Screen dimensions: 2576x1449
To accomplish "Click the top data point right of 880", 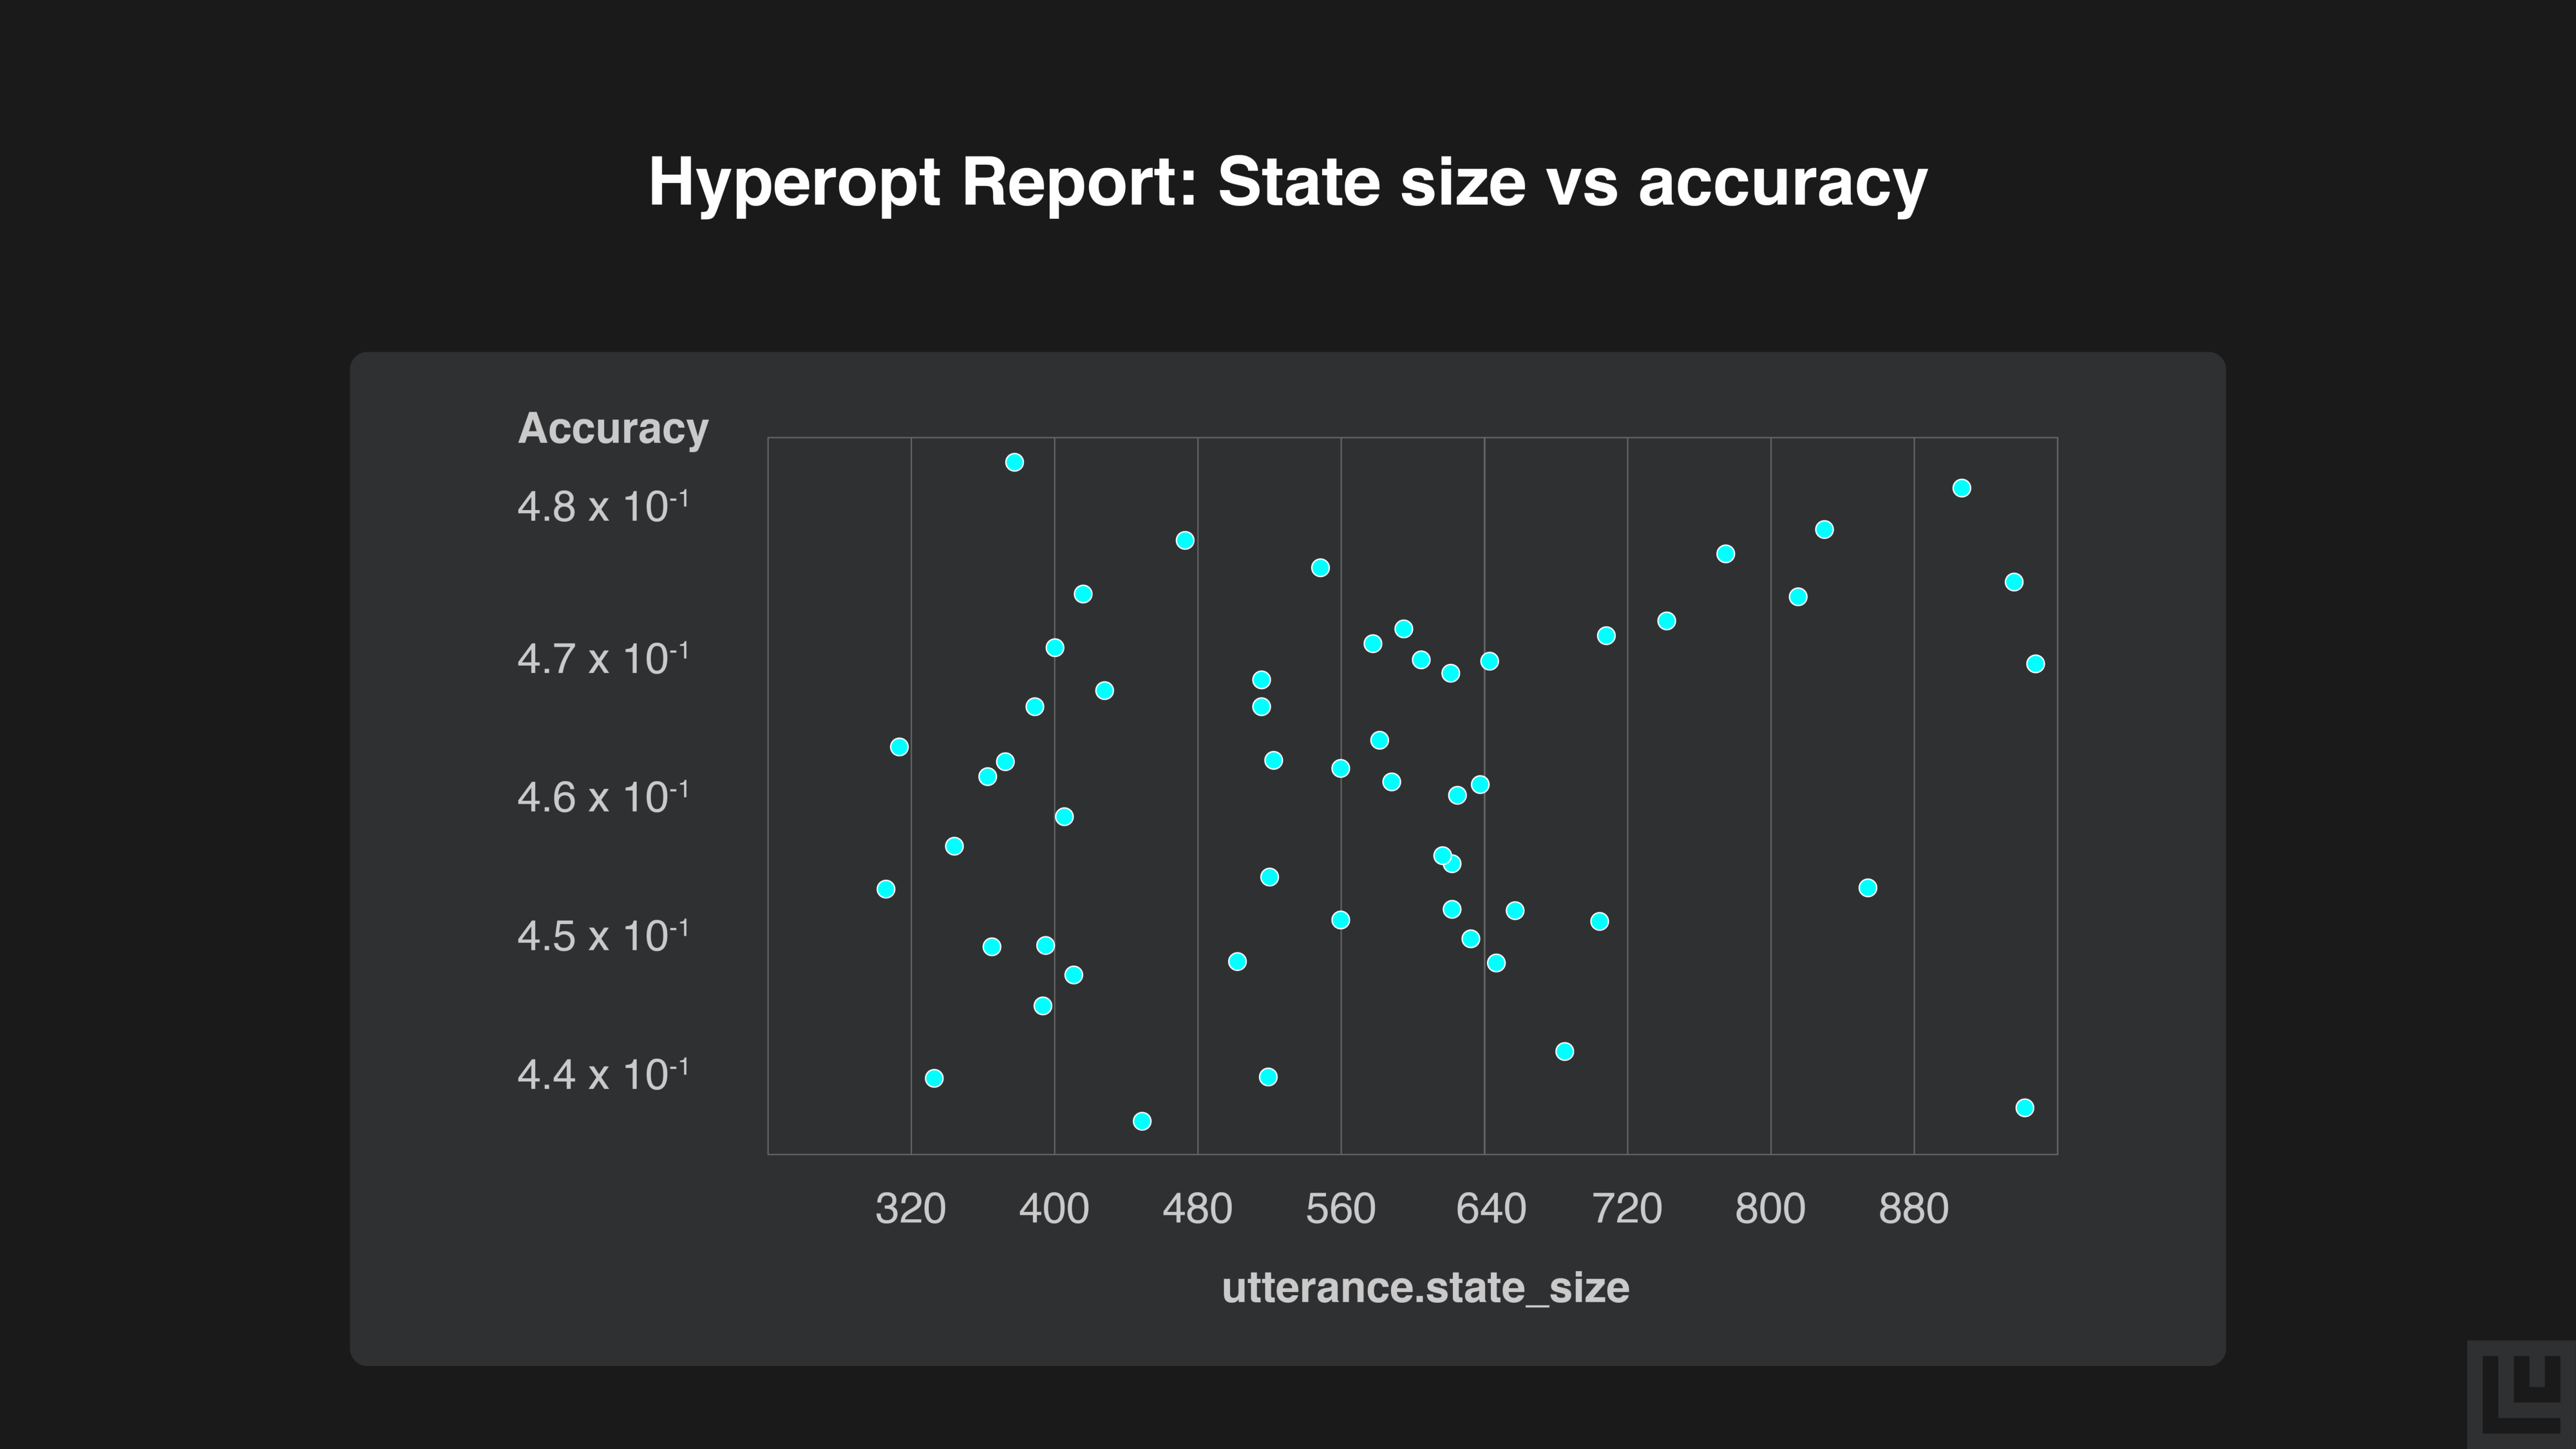I will 1962,488.
